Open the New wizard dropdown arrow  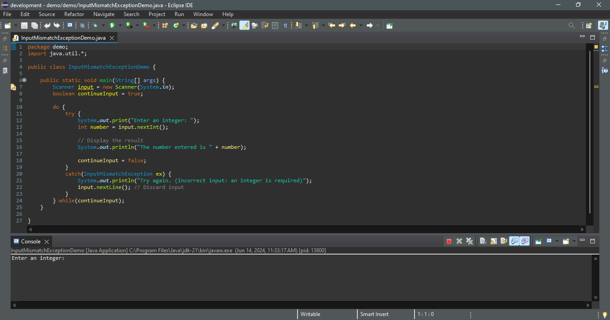point(16,26)
